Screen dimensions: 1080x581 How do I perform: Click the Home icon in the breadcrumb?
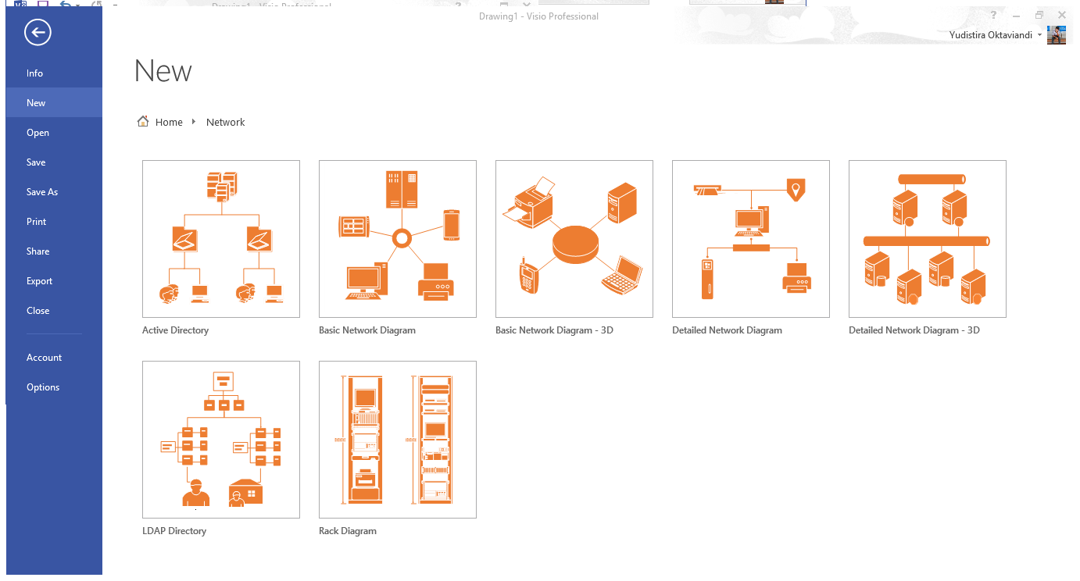pyautogui.click(x=142, y=121)
